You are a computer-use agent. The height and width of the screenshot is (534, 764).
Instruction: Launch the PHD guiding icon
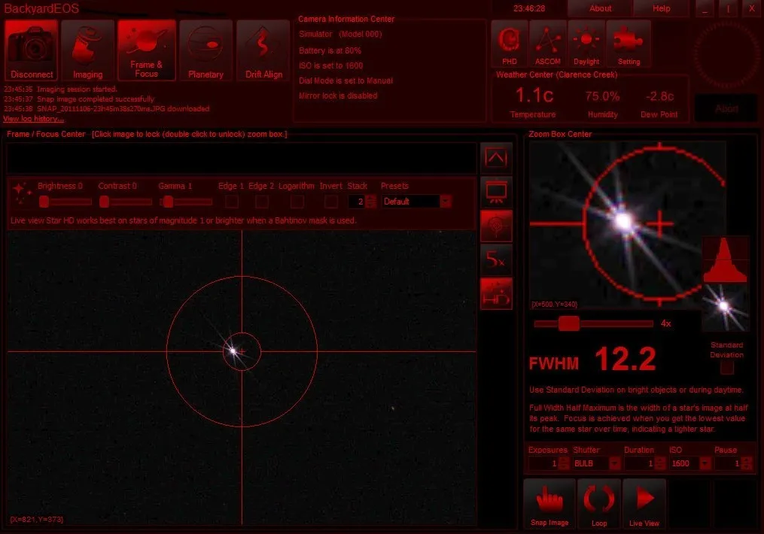pyautogui.click(x=510, y=44)
